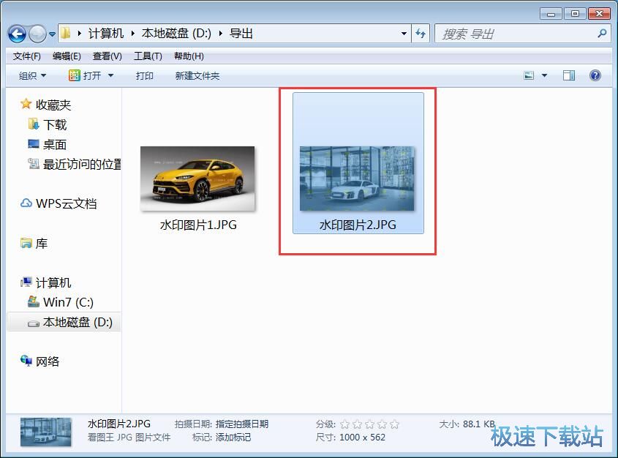Click 添加标记 to add a tag
Image resolution: width=618 pixels, height=458 pixels.
[233, 437]
